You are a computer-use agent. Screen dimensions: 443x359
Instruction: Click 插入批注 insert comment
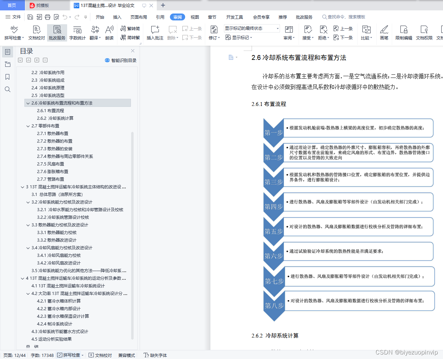pos(155,33)
